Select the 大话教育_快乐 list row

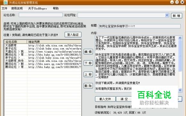[x=43, y=61]
